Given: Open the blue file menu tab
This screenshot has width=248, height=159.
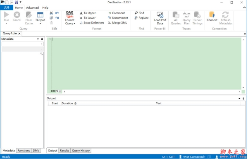Looking at the screenshot, I should point(7,7).
